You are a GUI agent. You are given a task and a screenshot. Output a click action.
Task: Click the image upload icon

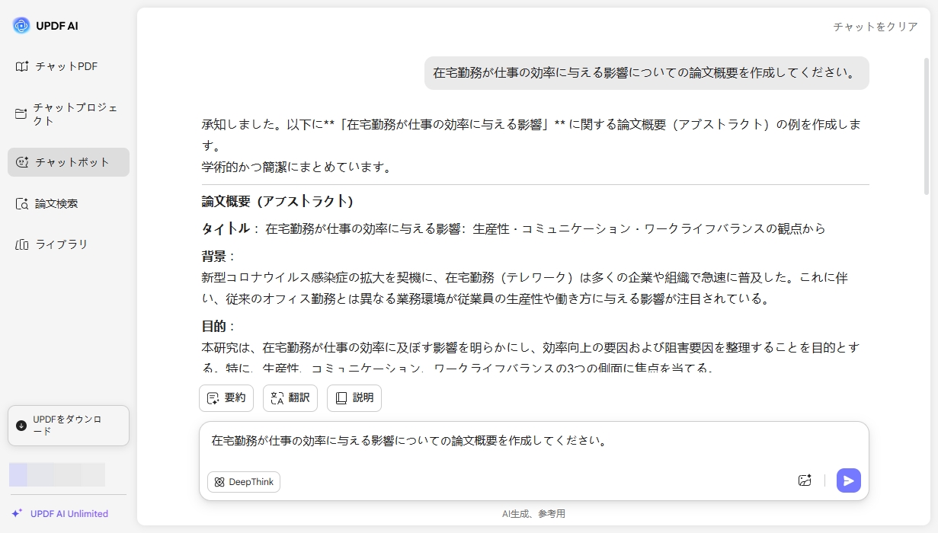[805, 480]
